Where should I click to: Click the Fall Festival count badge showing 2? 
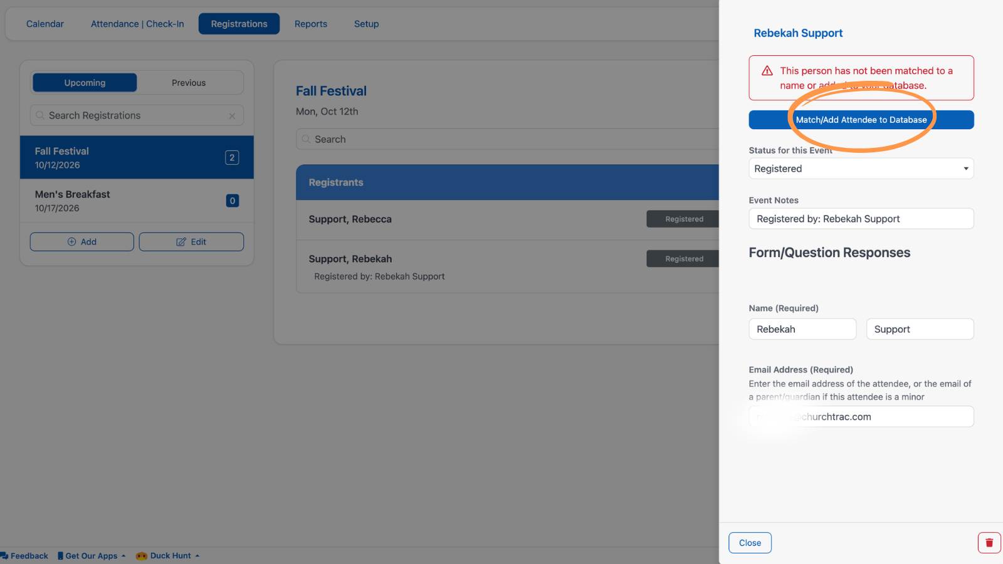232,158
